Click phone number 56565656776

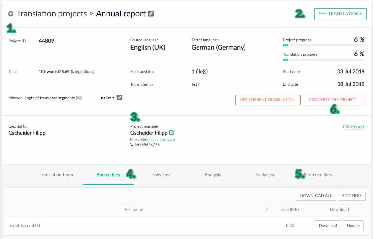(x=147, y=145)
